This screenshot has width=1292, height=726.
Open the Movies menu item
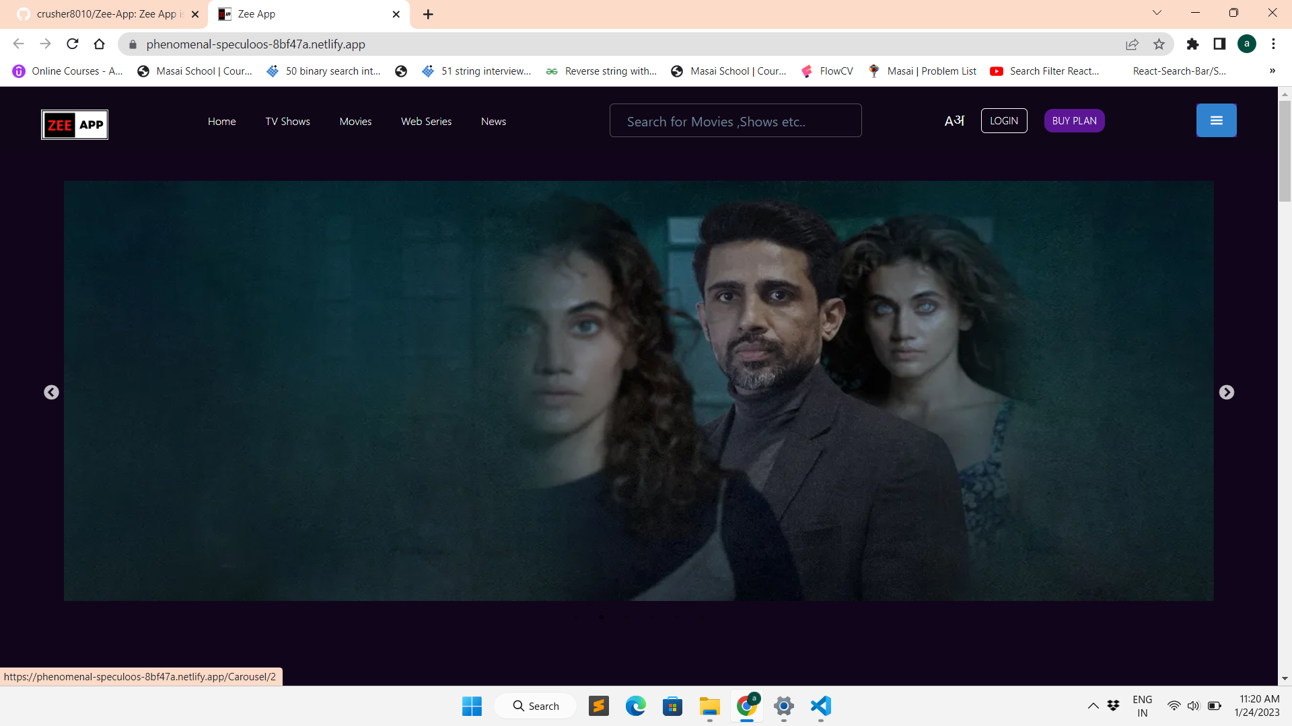coord(355,122)
